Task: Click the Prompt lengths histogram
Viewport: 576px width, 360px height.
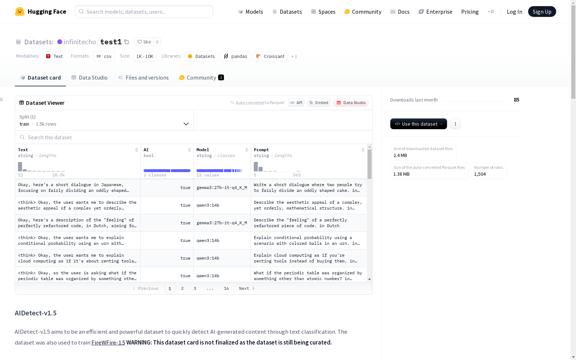Action: click(x=277, y=166)
